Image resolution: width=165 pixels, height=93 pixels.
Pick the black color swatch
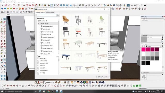pyautogui.click(x=148, y=63)
